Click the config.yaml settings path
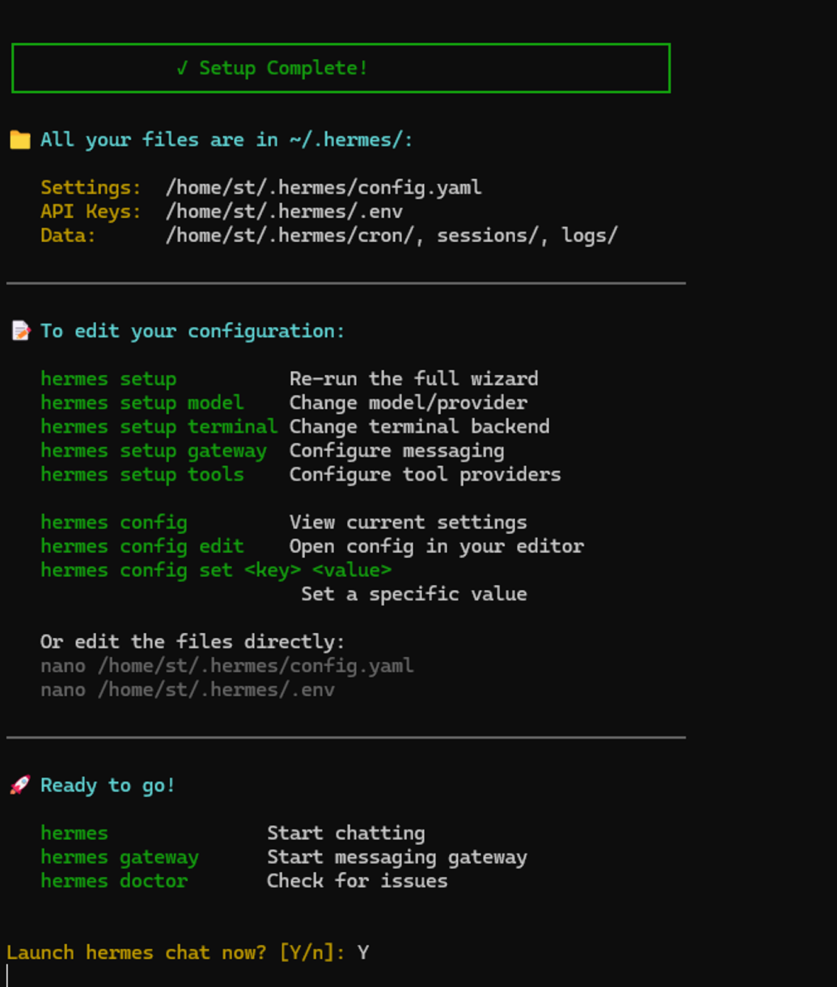This screenshot has width=837, height=987. [323, 188]
